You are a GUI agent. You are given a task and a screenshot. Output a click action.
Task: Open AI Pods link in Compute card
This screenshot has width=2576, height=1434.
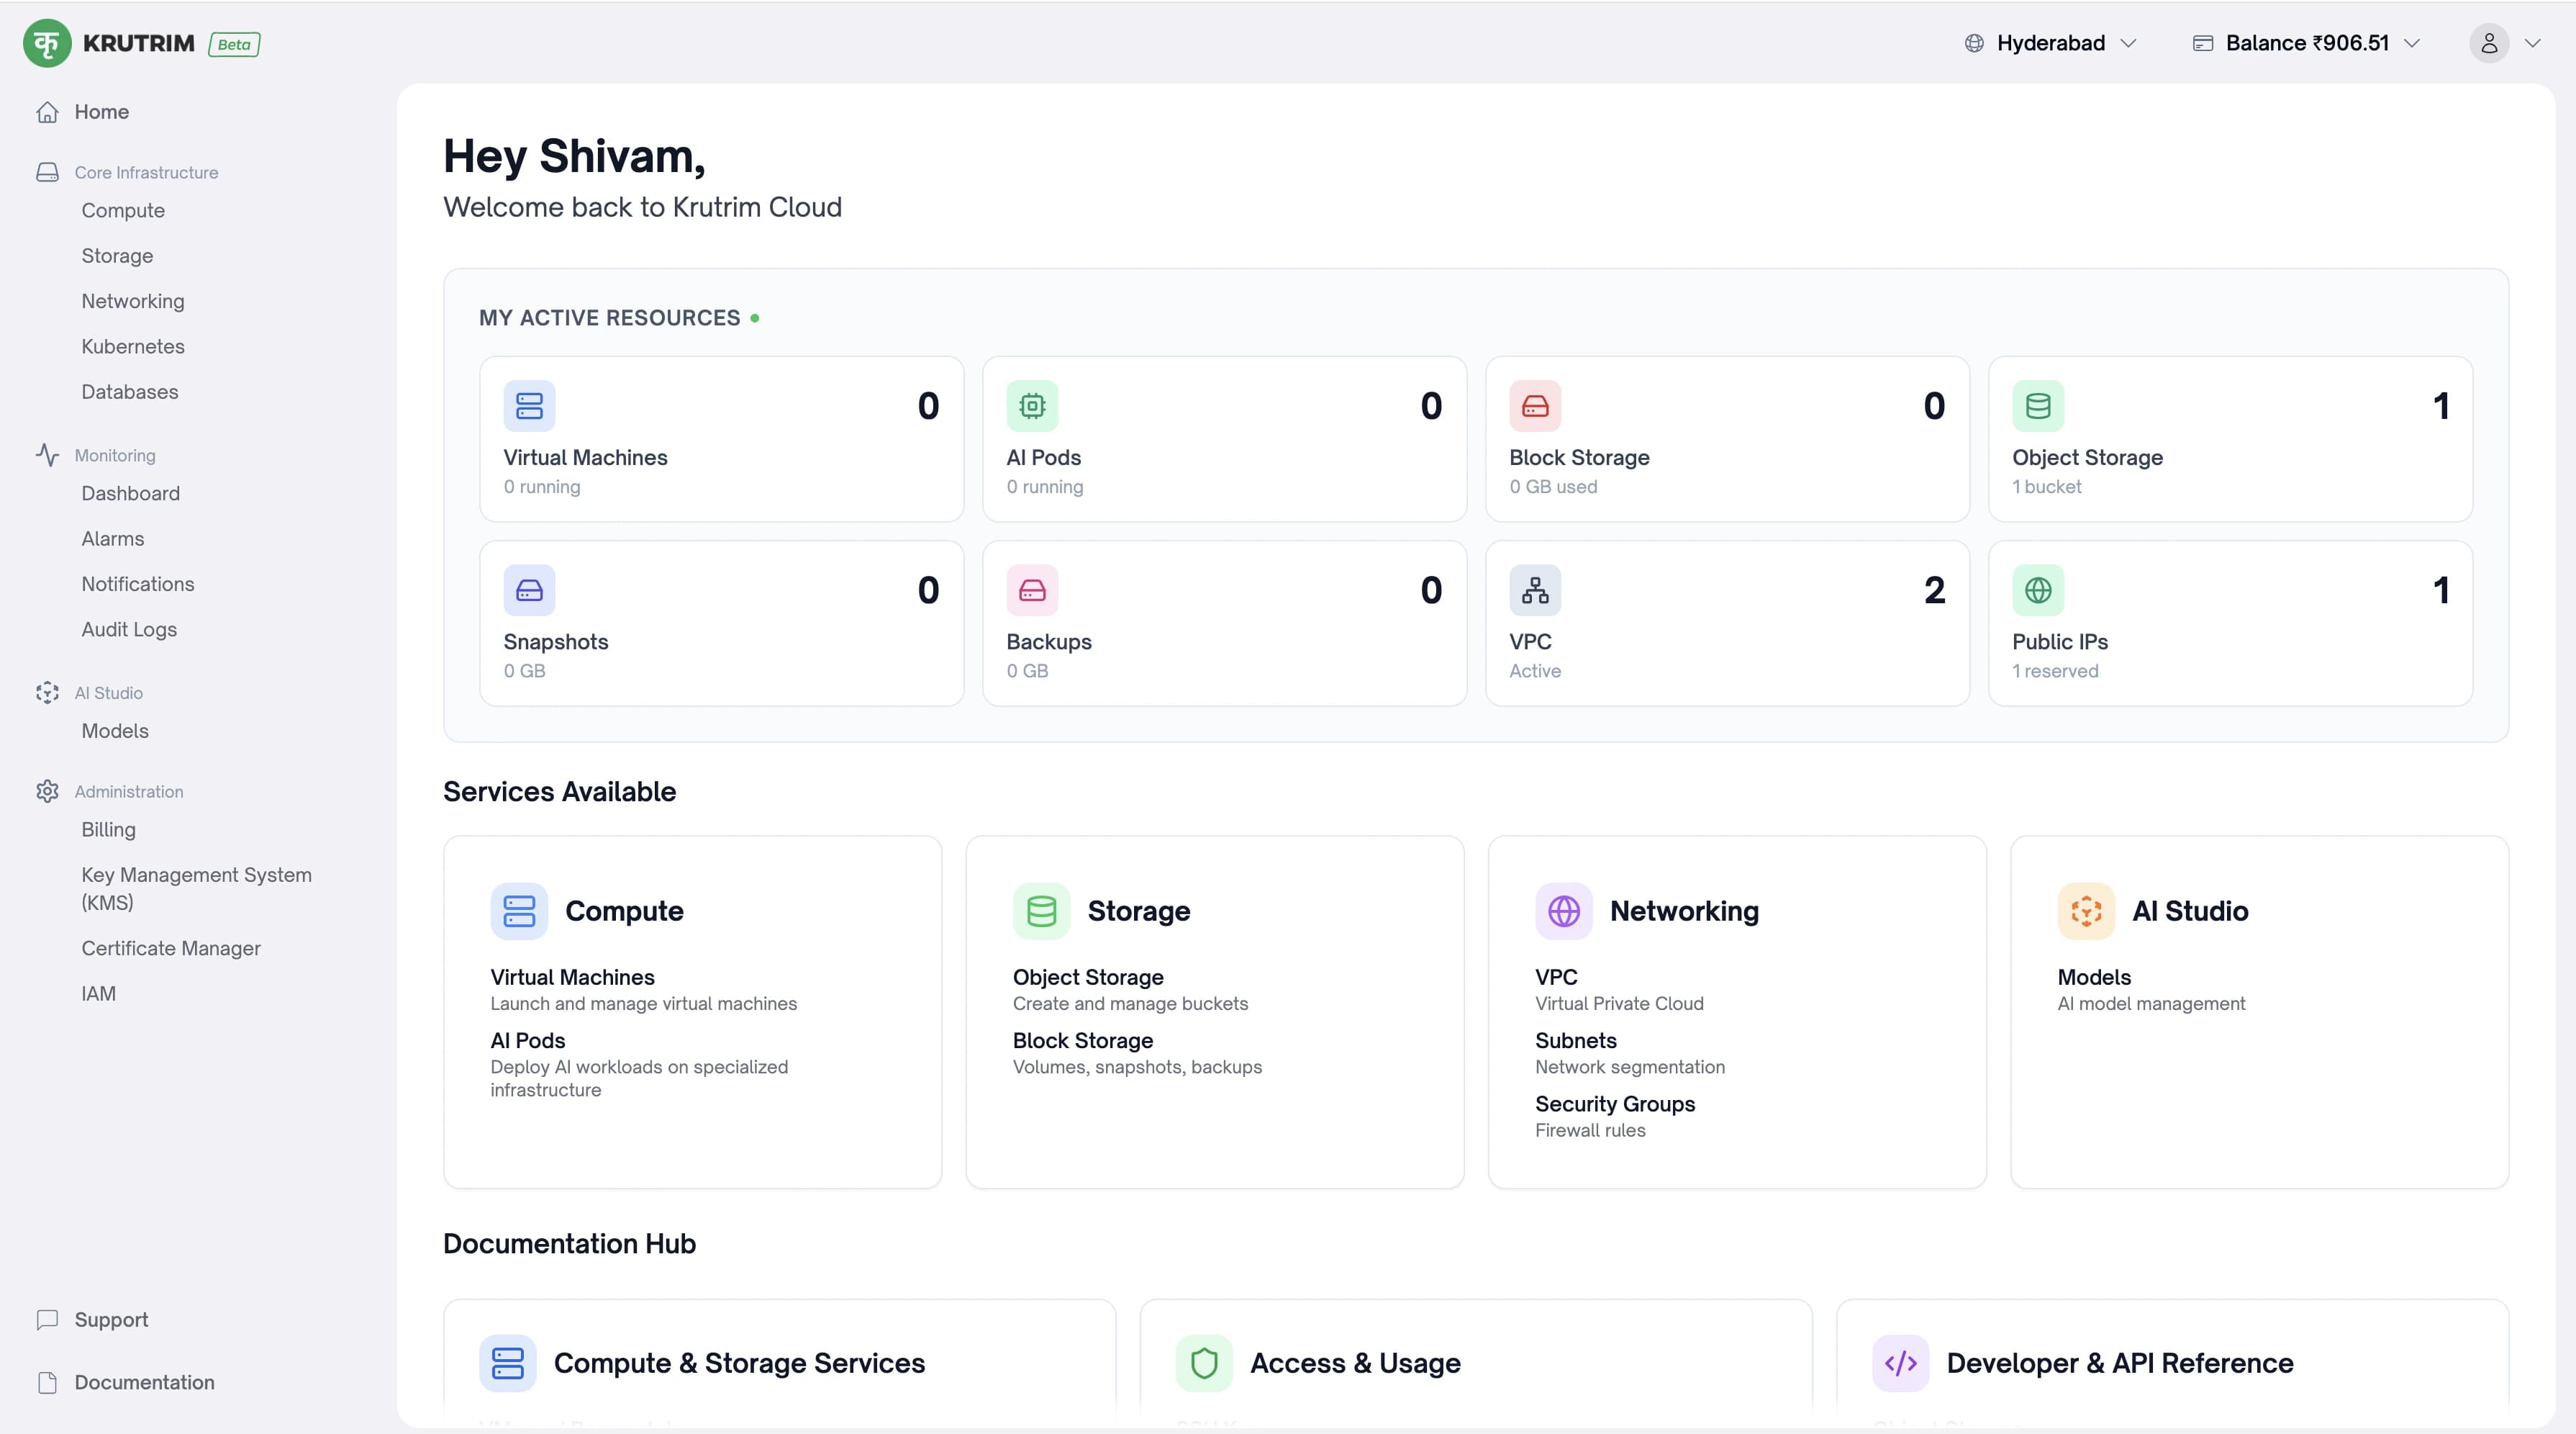tap(528, 1041)
